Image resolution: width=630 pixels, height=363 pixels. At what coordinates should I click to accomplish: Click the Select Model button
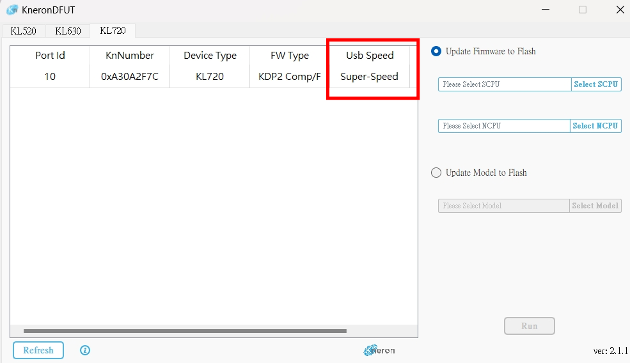coord(595,206)
